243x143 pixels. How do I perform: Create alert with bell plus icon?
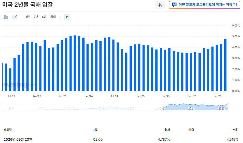pyautogui.click(x=160, y=5)
